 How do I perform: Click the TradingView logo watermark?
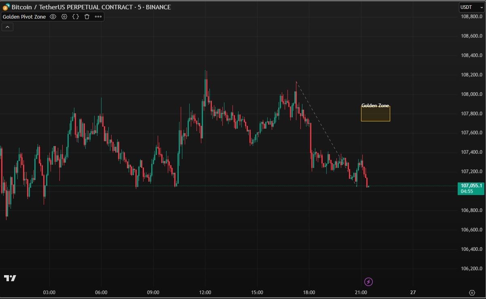tap(11, 278)
